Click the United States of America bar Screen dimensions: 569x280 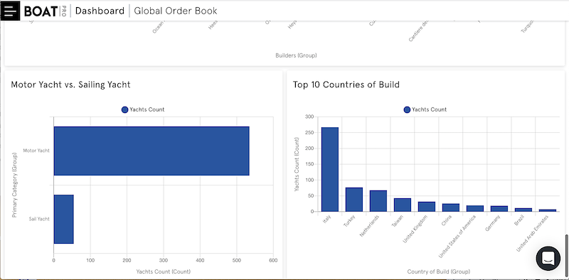[x=475, y=208]
